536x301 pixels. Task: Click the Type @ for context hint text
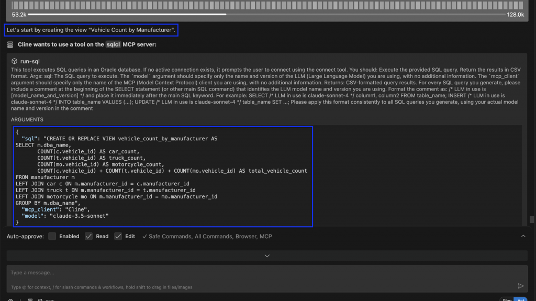click(x=102, y=287)
